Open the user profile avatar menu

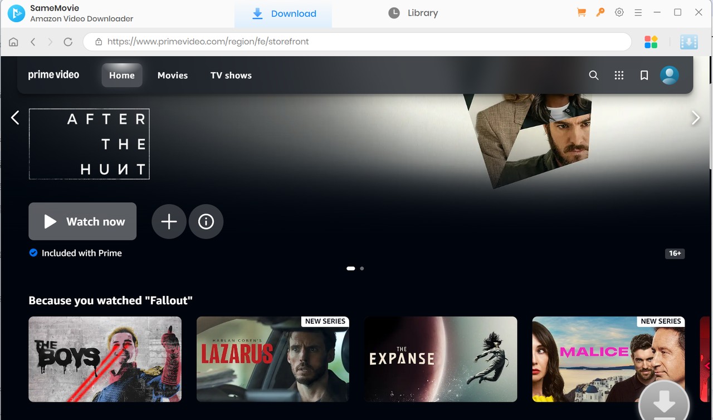(669, 75)
